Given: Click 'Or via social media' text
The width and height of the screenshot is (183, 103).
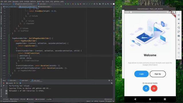Looking at the screenshot, I should pos(150,83).
